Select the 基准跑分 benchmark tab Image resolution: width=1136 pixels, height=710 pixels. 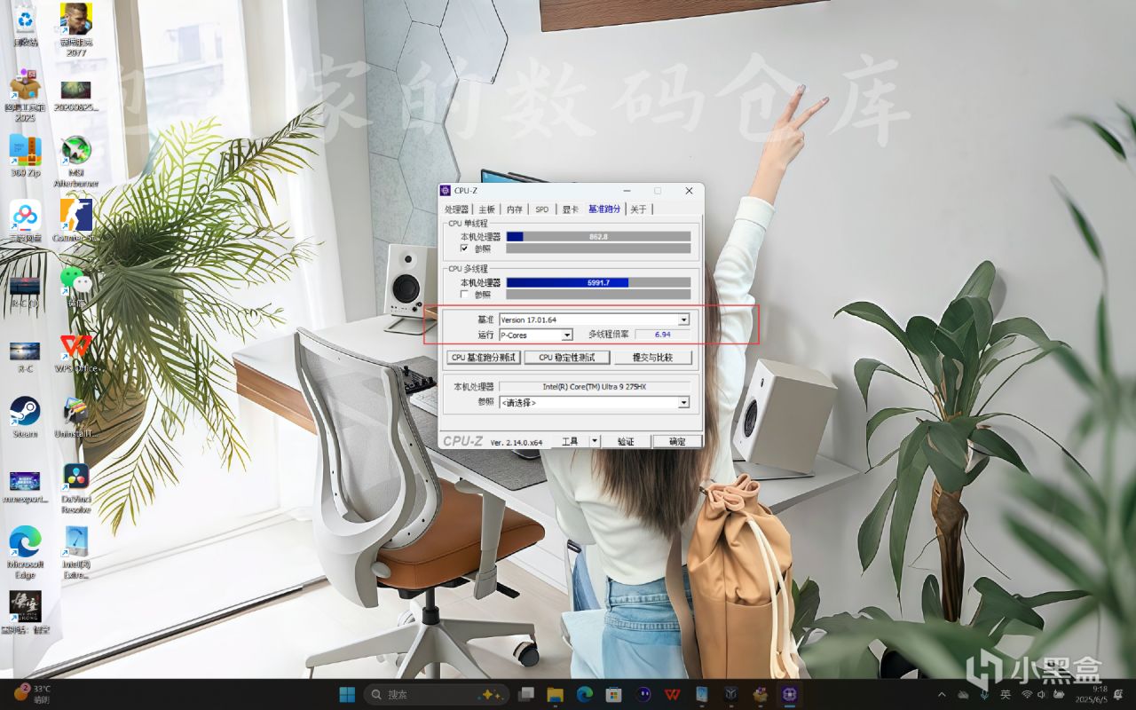(604, 209)
